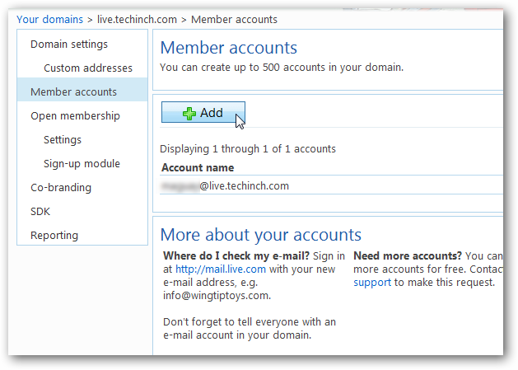Click the More about your accounts heading
Screen dimensions: 518x370
pyautogui.click(x=261, y=235)
